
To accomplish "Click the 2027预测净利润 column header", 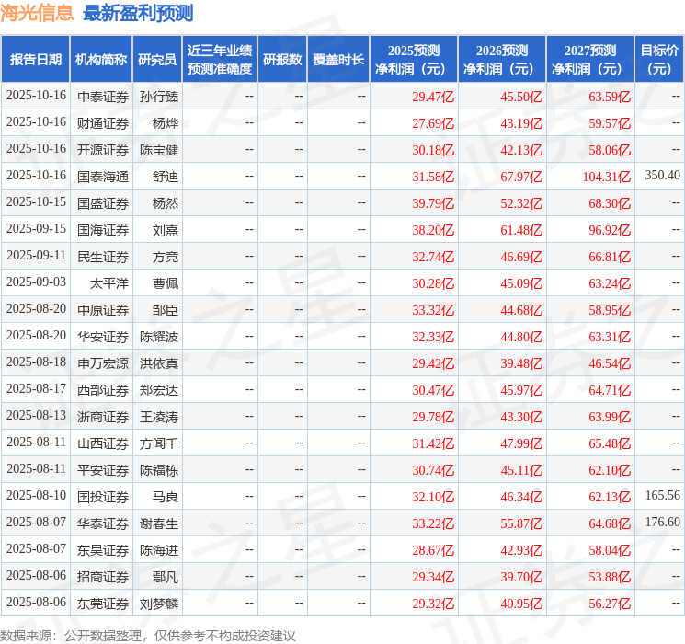I will point(590,59).
